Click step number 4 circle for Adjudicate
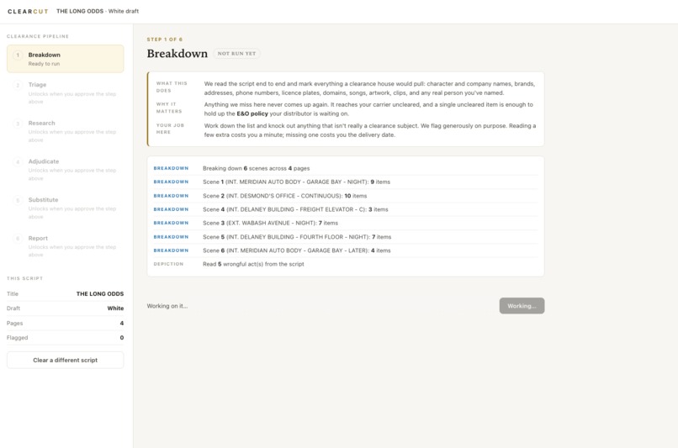This screenshot has height=448, width=678. pos(18,162)
